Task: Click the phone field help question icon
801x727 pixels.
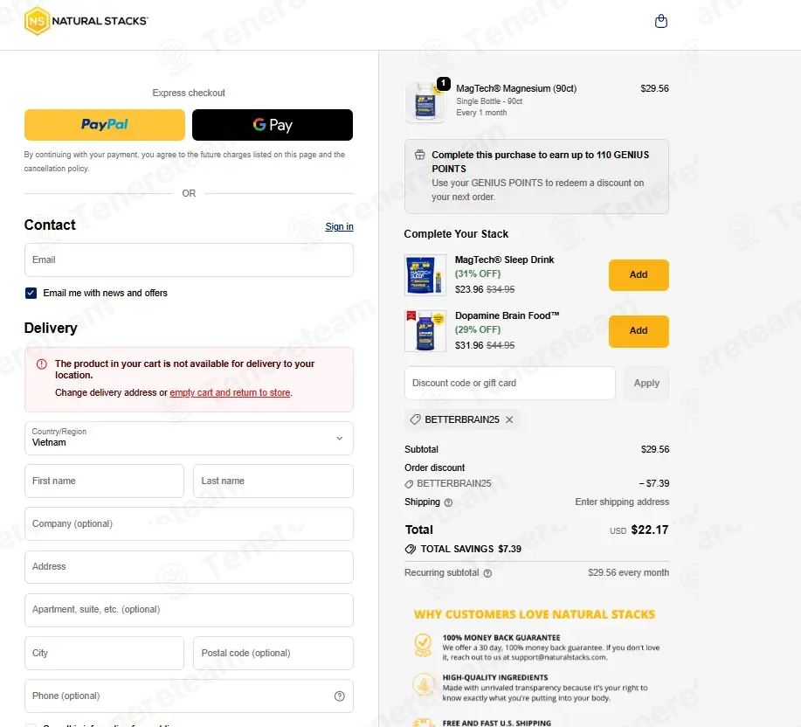Action: pyautogui.click(x=340, y=696)
